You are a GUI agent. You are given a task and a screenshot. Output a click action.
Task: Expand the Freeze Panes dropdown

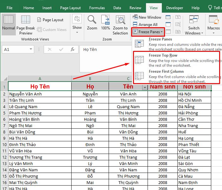click(x=148, y=32)
